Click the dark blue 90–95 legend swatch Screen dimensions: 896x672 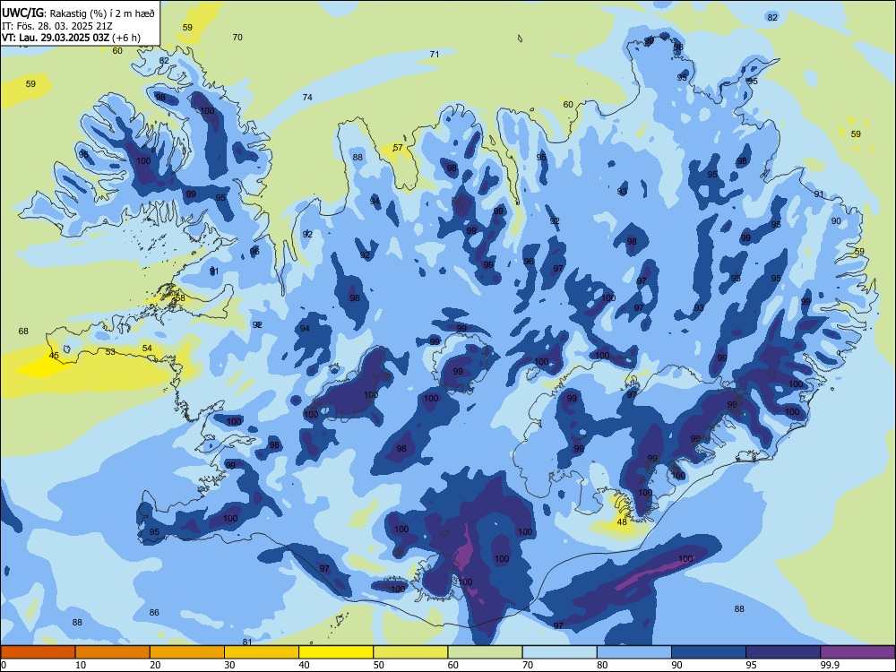click(x=709, y=652)
